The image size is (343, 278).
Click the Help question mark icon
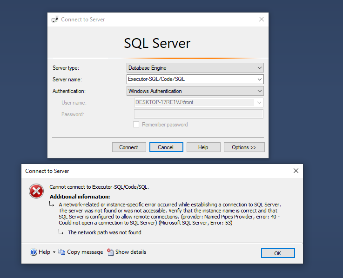pyautogui.click(x=34, y=252)
